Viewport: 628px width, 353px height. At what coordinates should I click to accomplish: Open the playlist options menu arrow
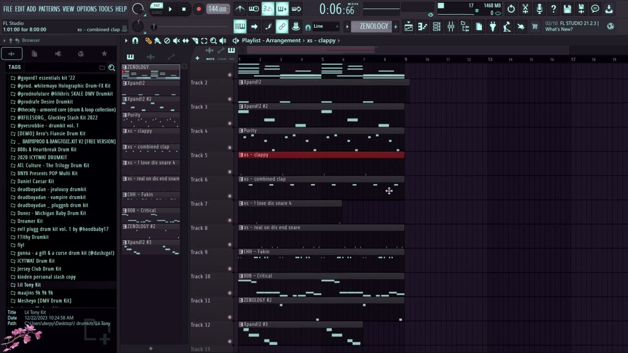coord(126,41)
